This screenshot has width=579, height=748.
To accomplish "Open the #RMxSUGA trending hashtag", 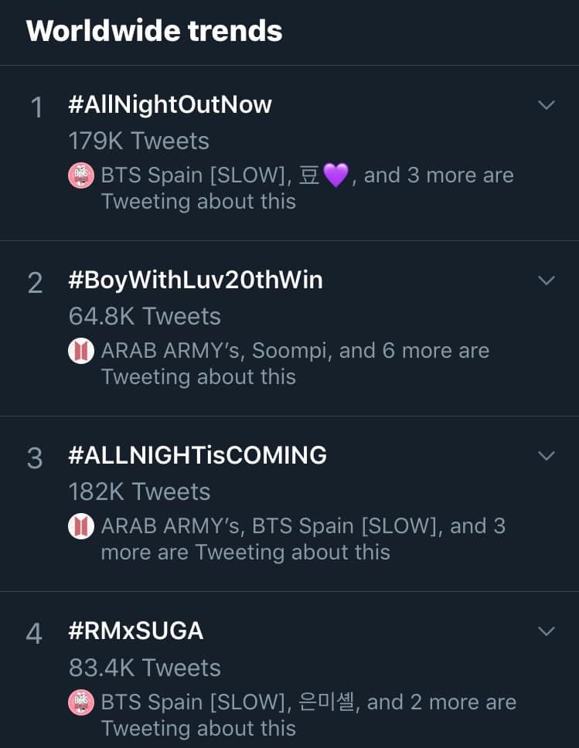I will click(136, 631).
